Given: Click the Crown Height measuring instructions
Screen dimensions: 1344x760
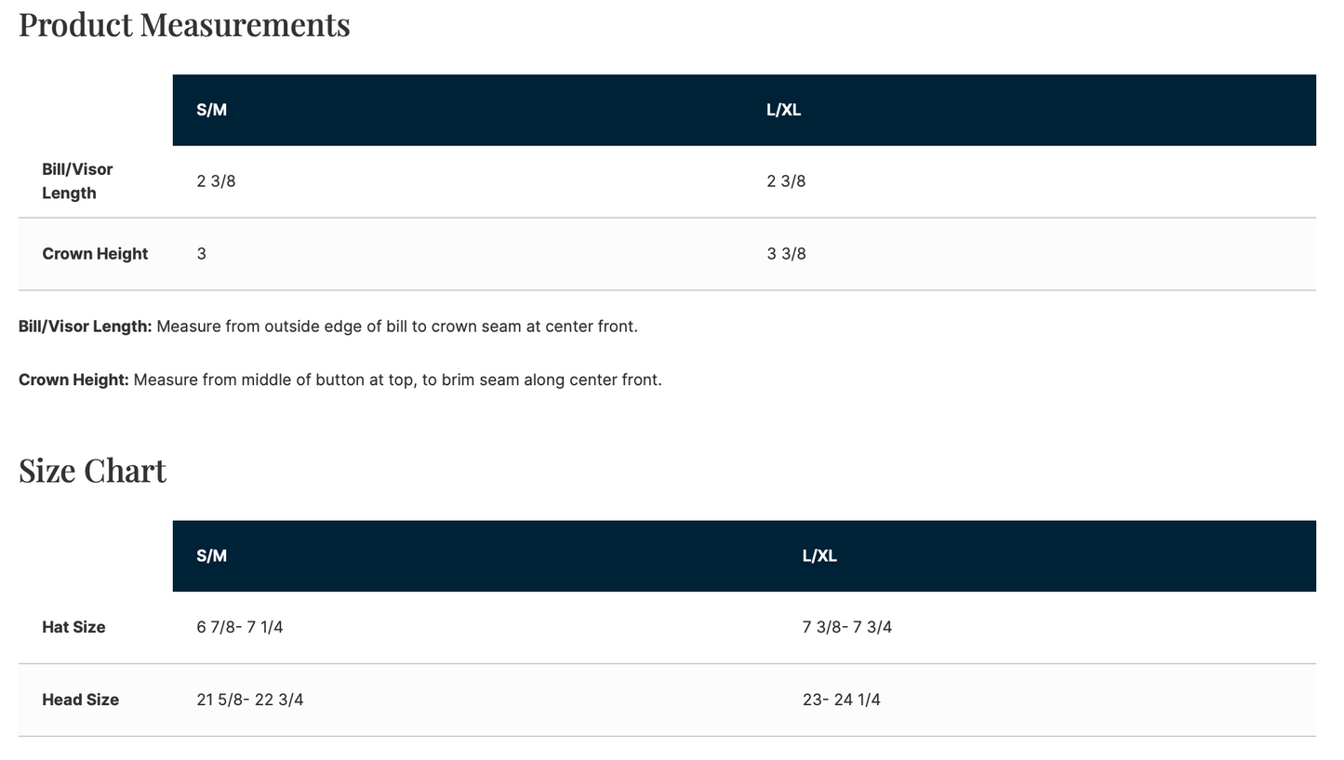Looking at the screenshot, I should point(340,380).
